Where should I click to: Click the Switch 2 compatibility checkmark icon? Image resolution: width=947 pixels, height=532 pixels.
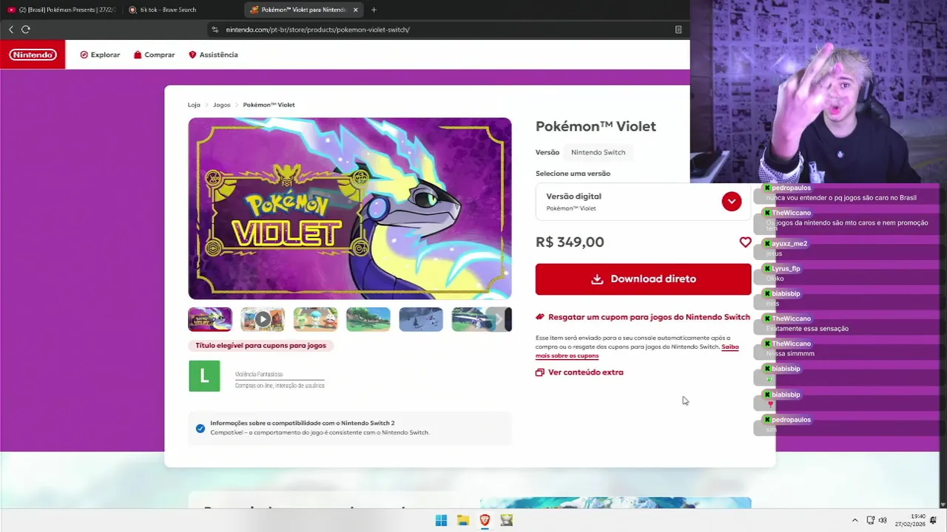click(x=200, y=429)
